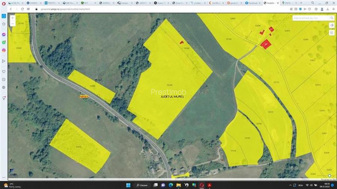Open taskbar Căutare search box

click(142, 185)
